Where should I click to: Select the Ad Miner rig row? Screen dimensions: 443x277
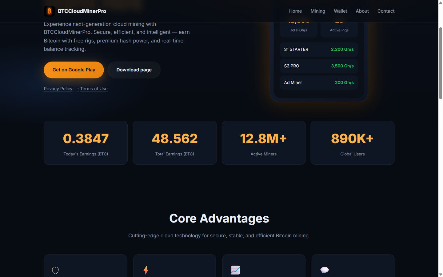[319, 82]
